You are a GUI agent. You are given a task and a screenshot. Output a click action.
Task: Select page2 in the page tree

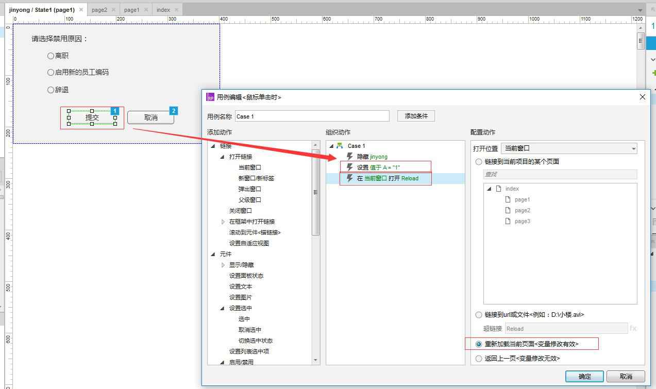tap(522, 210)
